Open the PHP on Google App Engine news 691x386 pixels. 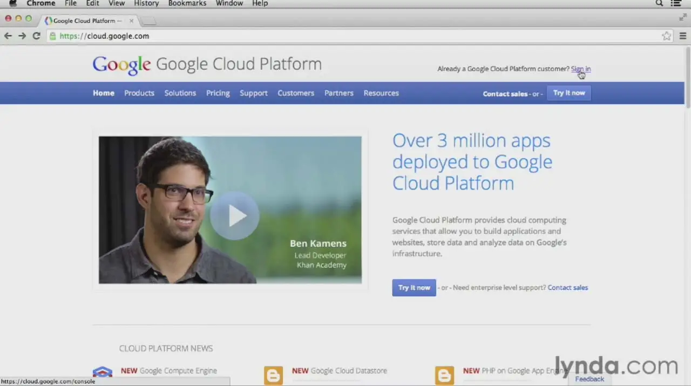pyautogui.click(x=515, y=370)
